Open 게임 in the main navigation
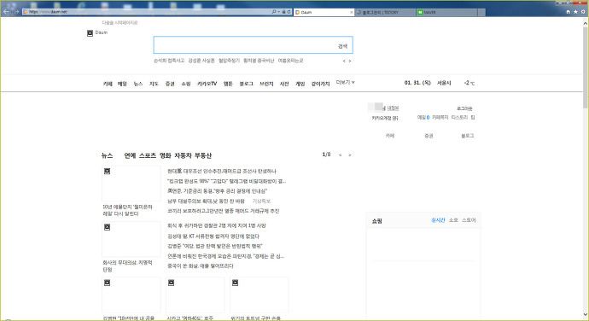Image resolution: width=589 pixels, height=321 pixels. tap(300, 84)
